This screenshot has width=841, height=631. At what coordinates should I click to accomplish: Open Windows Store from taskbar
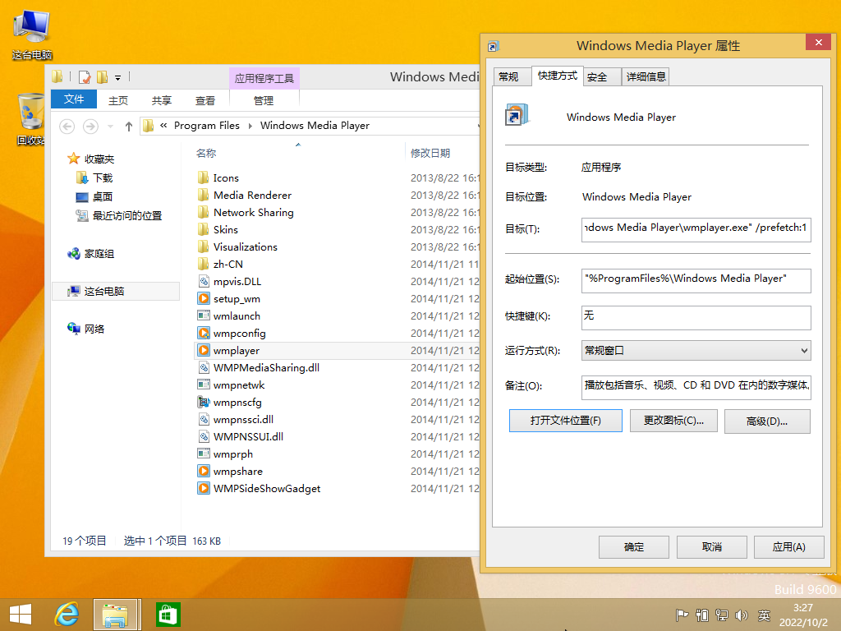168,614
